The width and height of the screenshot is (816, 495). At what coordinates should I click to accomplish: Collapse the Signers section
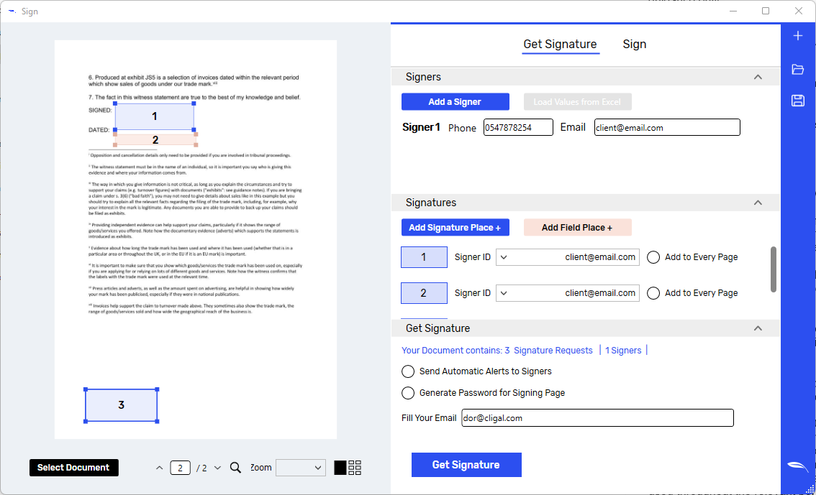point(757,77)
